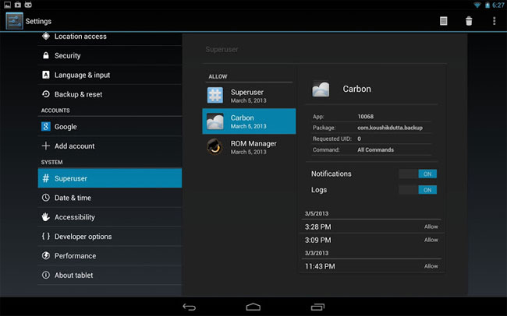Tap the Settings app icon at top left

pos(13,21)
